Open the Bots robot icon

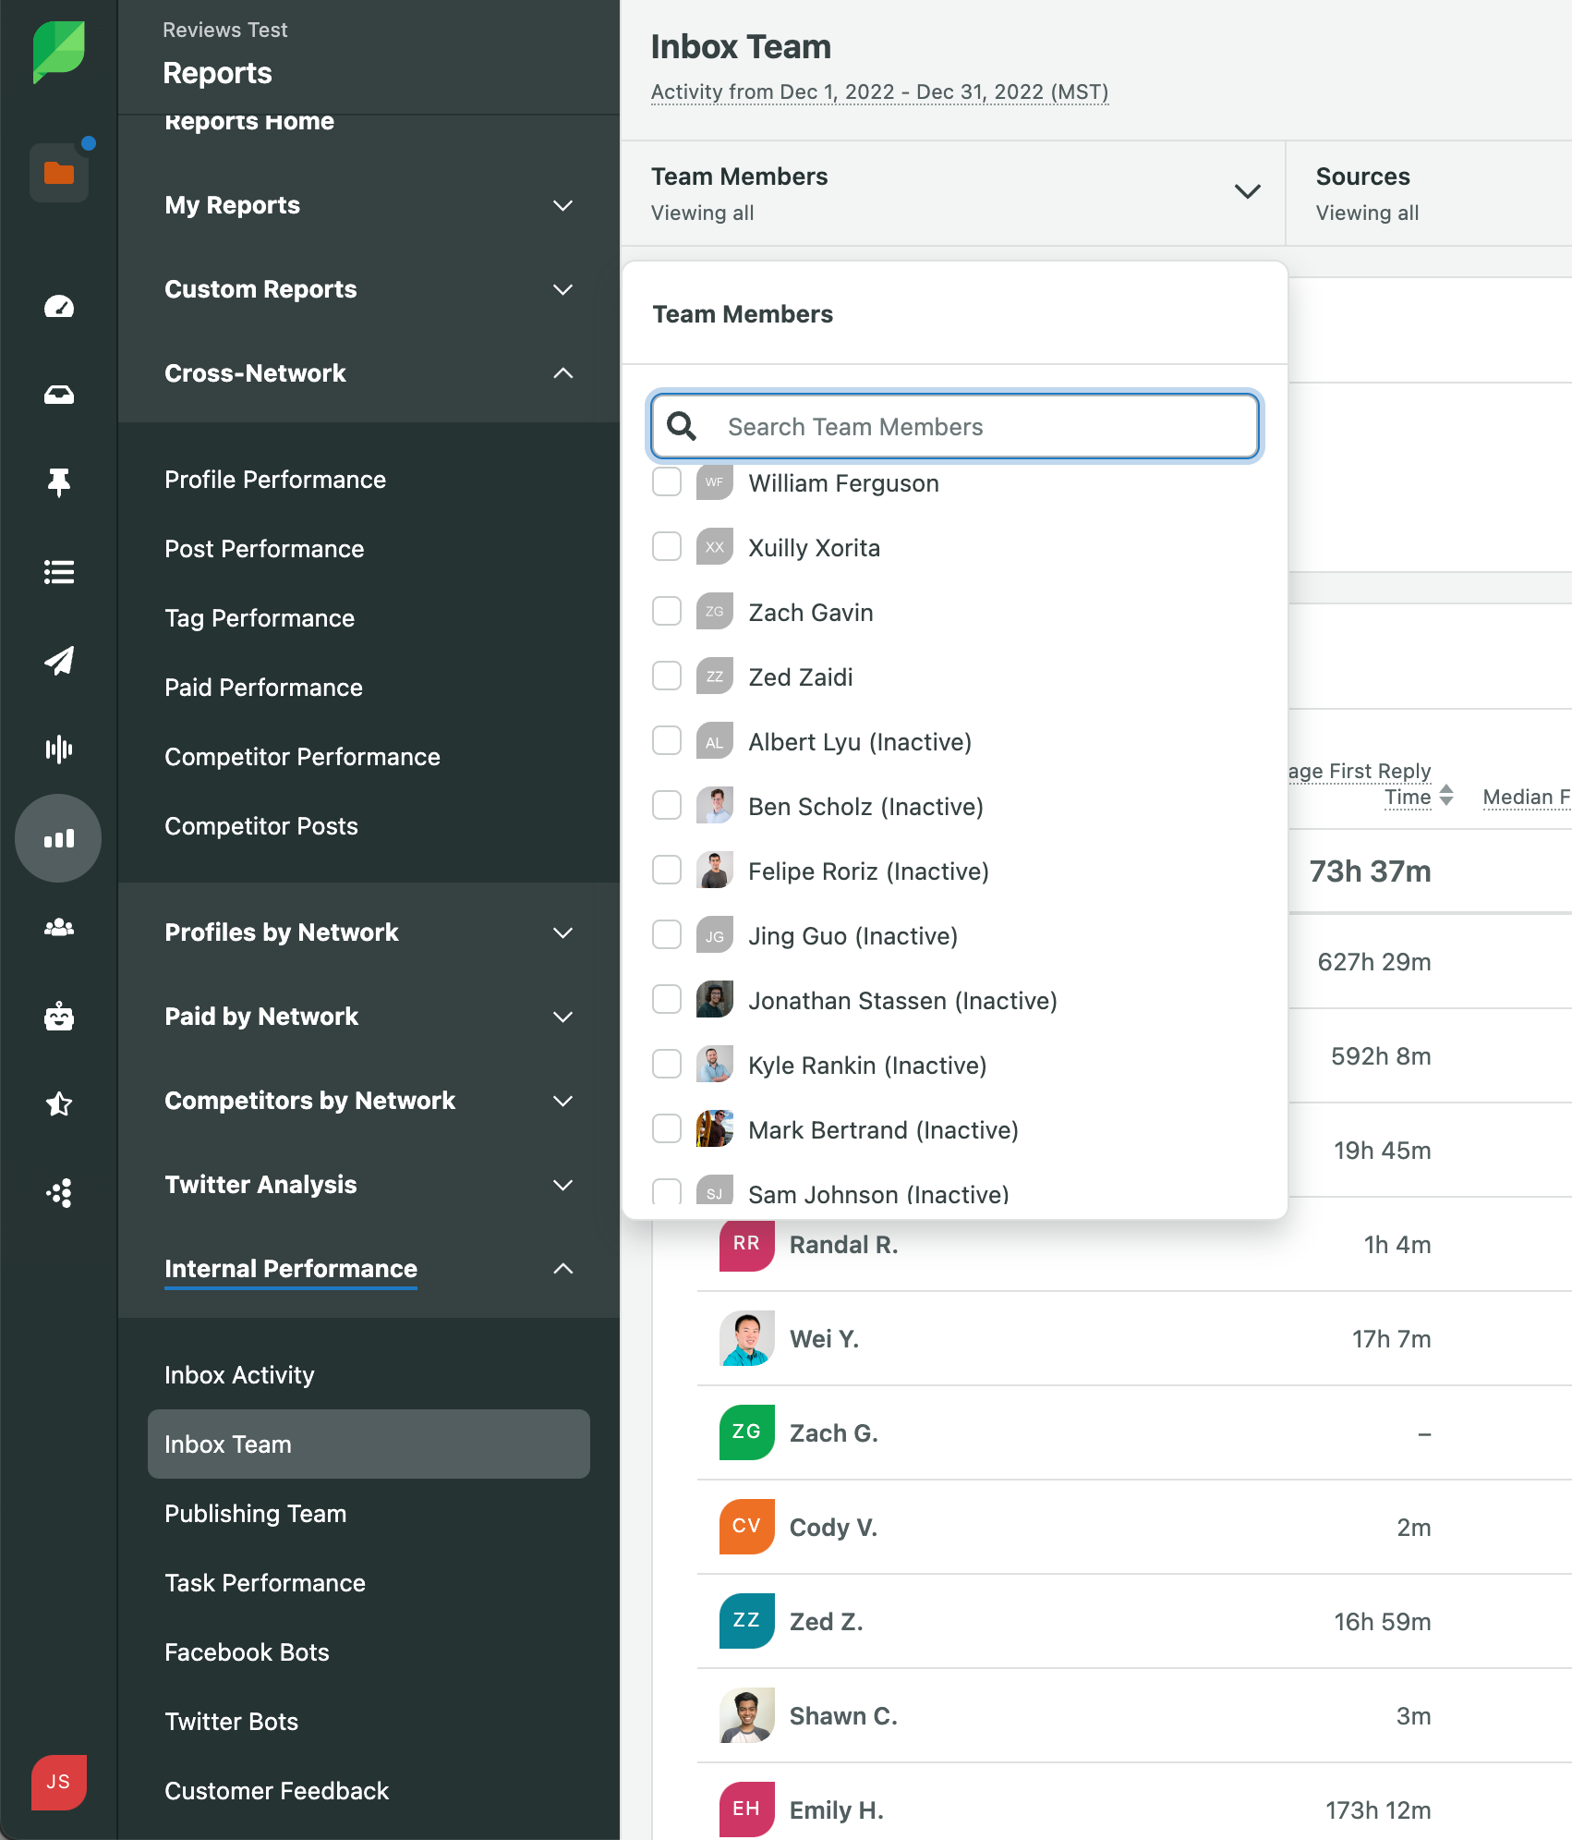[x=59, y=1017]
